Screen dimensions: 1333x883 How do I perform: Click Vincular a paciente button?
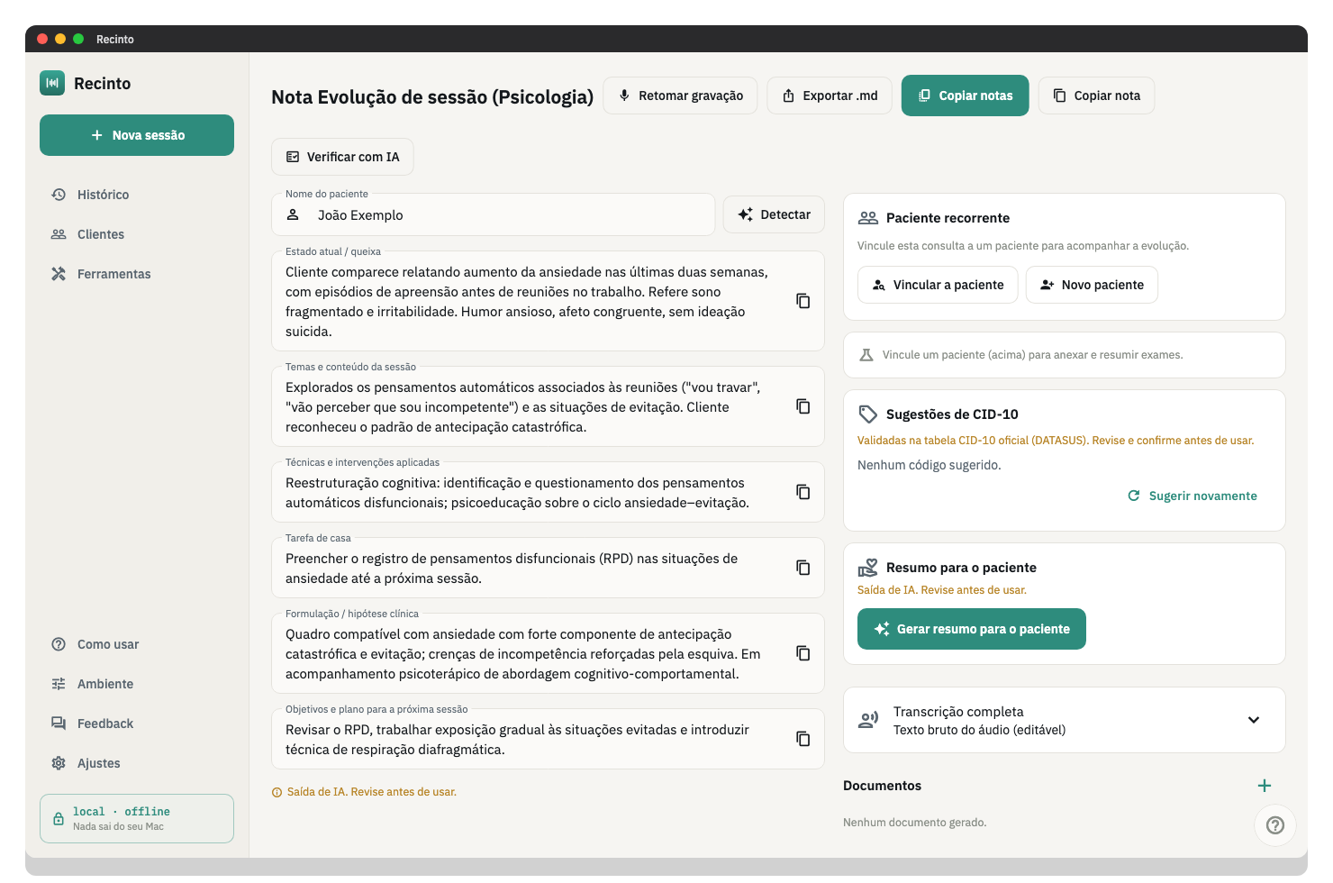click(938, 285)
